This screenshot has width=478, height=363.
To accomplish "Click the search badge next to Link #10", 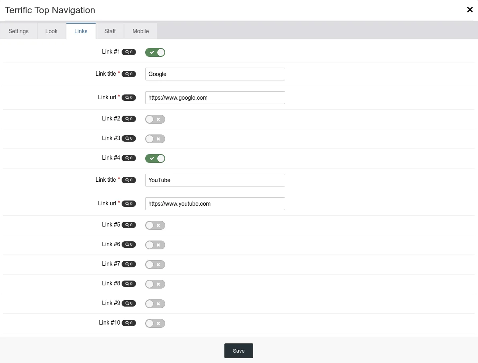I will (129, 323).
